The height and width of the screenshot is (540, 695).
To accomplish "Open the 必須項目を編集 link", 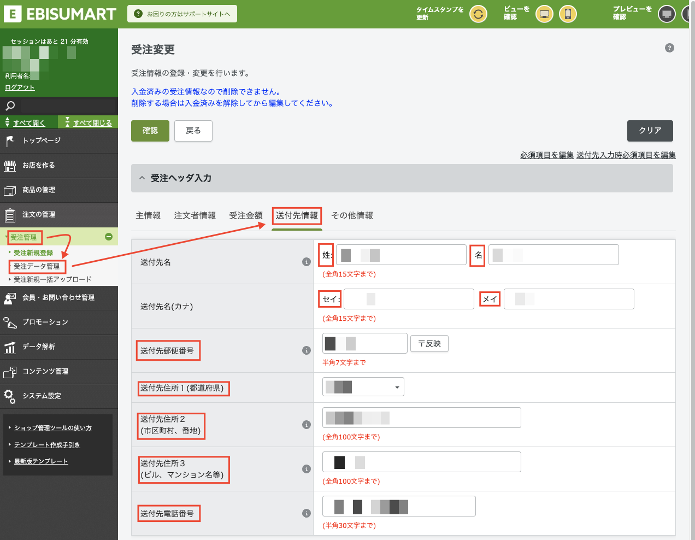I will coord(547,155).
